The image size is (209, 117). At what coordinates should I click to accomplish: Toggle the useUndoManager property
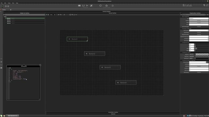point(199,27)
